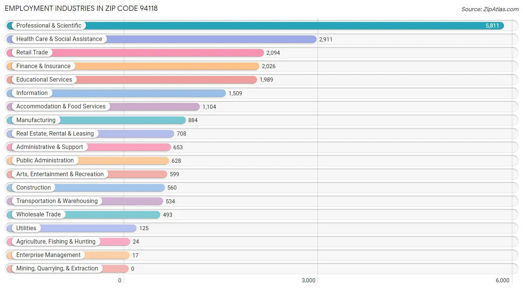
Task: Click the Educational Services label
Action: [44, 80]
